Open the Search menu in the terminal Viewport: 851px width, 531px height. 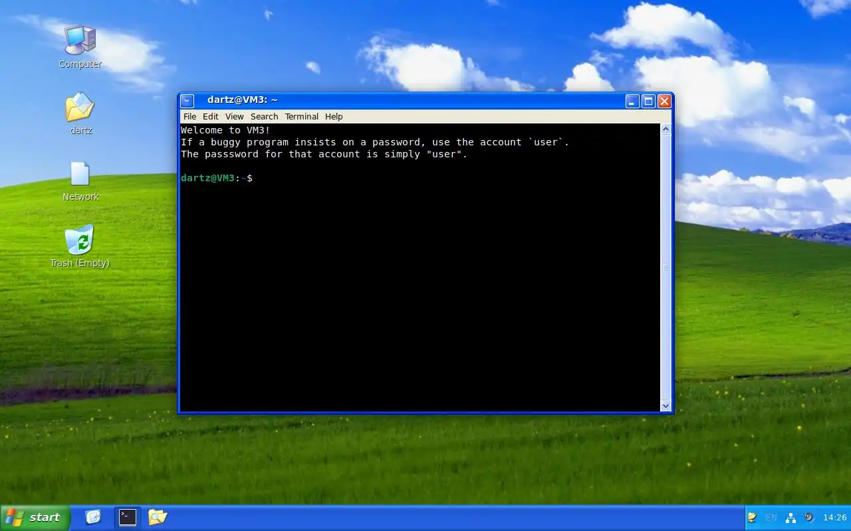point(264,116)
